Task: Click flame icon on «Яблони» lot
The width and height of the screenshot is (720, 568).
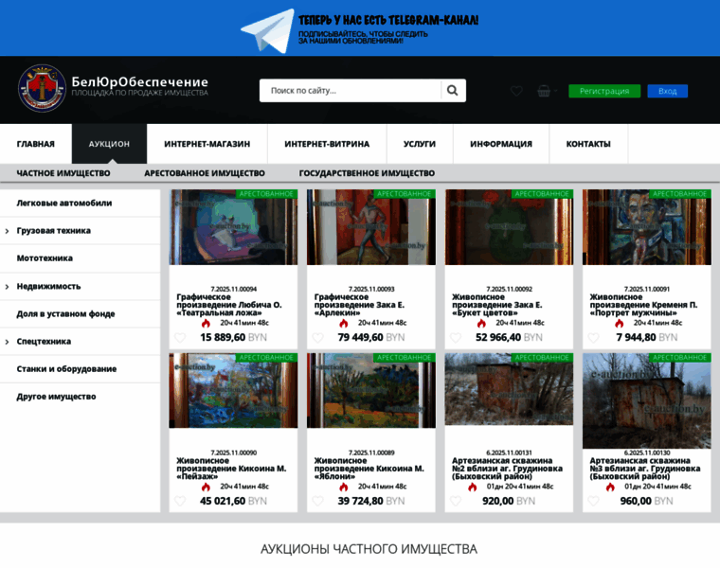Action: coord(344,487)
